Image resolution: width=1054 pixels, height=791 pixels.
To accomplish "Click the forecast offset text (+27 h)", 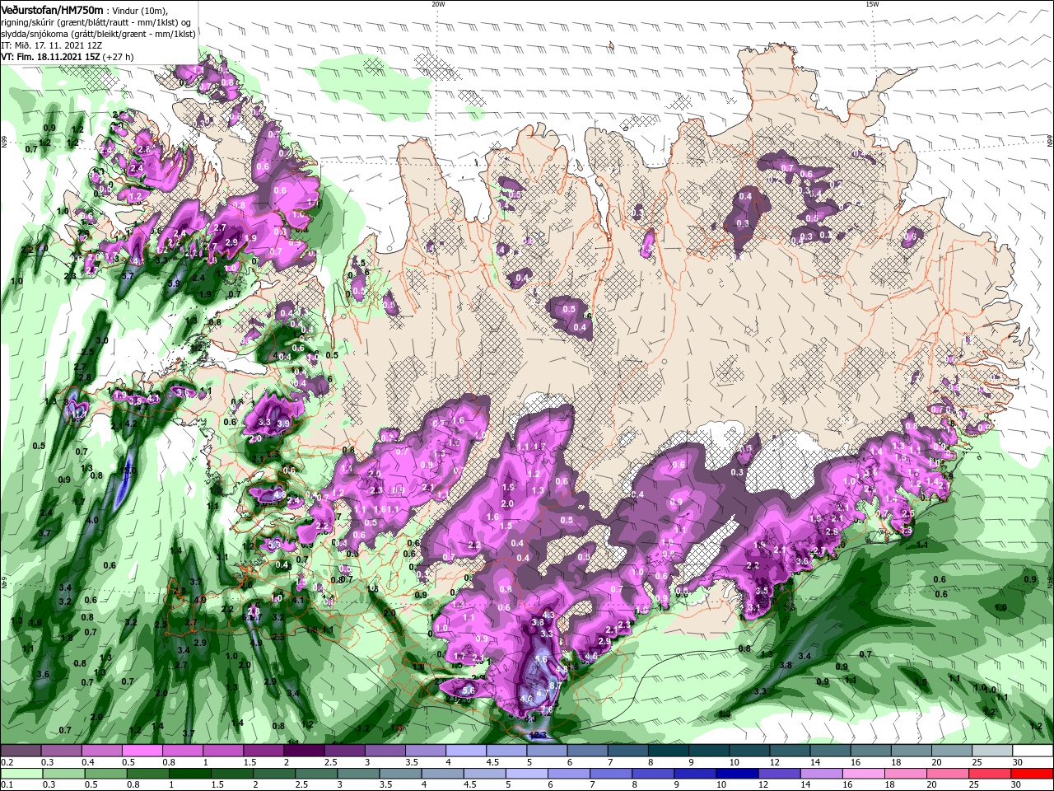I will [x=118, y=57].
